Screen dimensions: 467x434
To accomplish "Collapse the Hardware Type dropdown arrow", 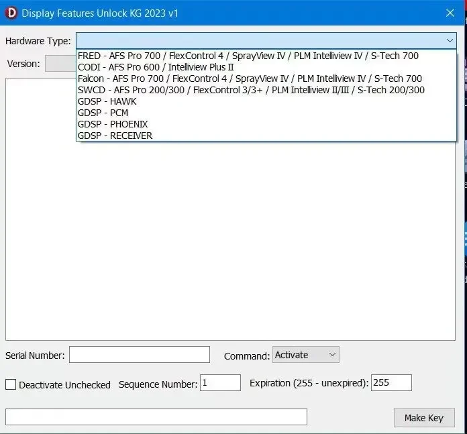I will pos(450,40).
